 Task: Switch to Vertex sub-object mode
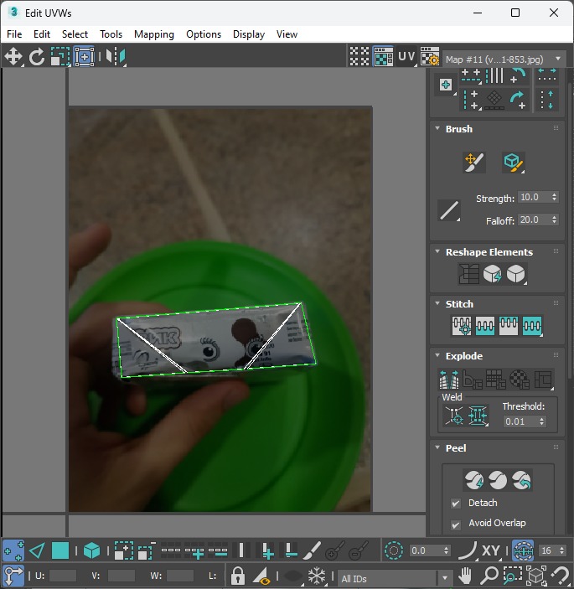coord(13,550)
